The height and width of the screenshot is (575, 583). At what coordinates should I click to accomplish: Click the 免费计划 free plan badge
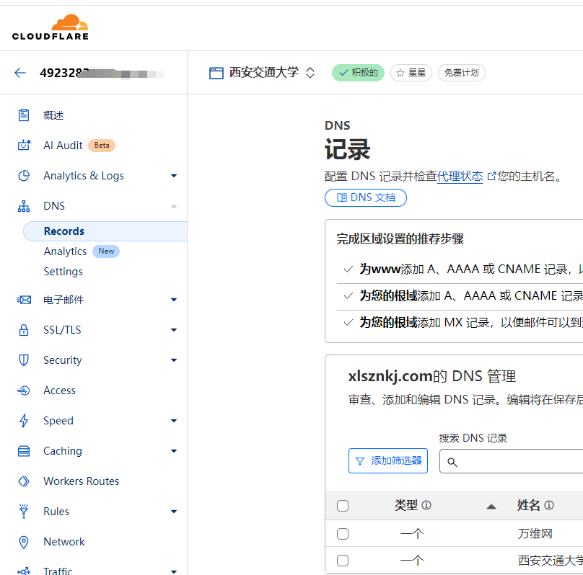(x=461, y=73)
